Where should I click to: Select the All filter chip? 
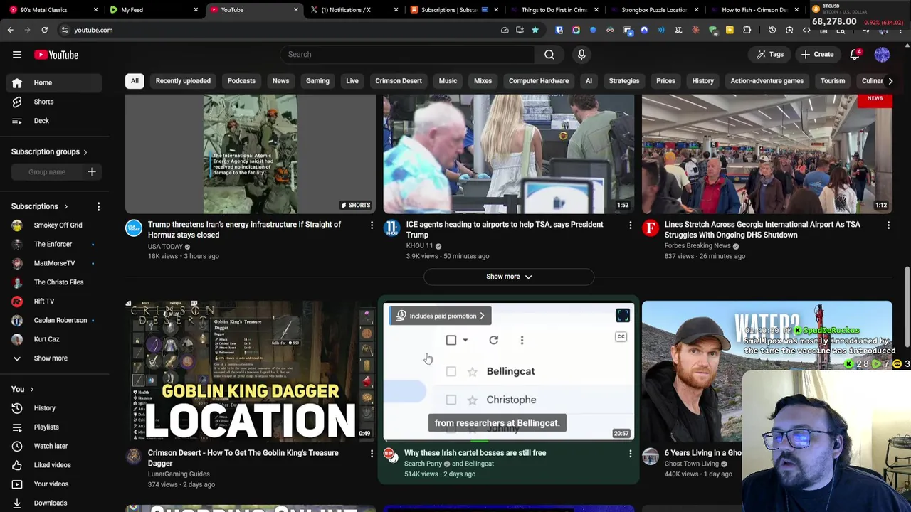pos(135,81)
